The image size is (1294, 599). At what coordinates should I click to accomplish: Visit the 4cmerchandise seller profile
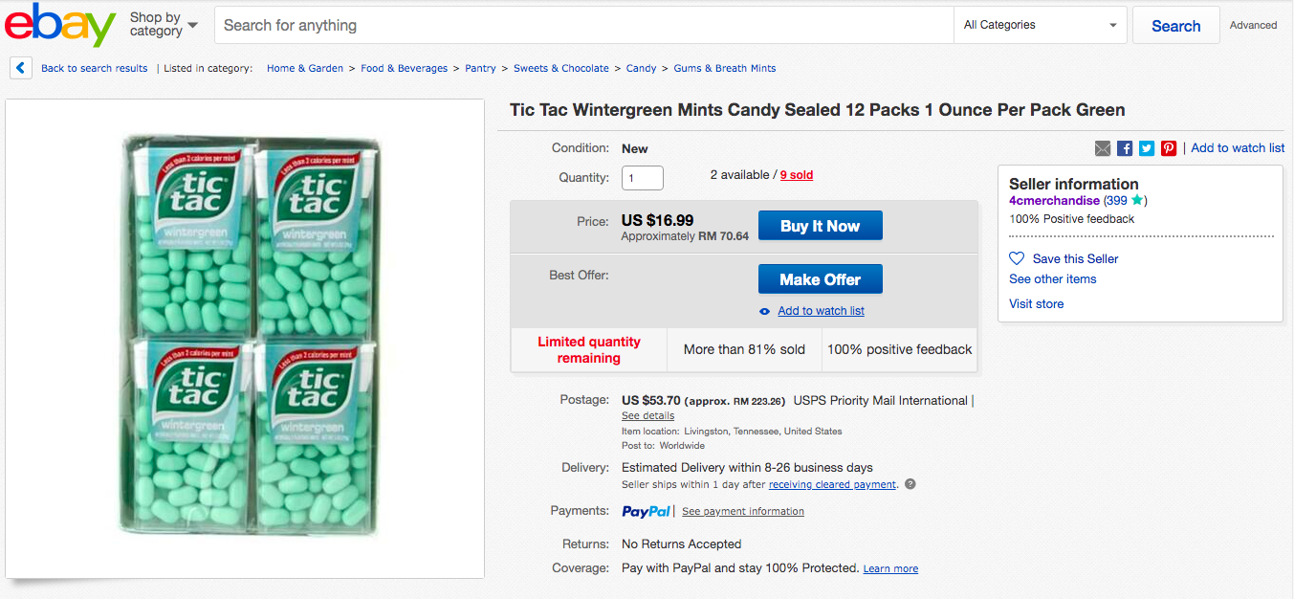[x=1054, y=201]
